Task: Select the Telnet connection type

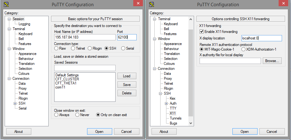Action: point(73,48)
